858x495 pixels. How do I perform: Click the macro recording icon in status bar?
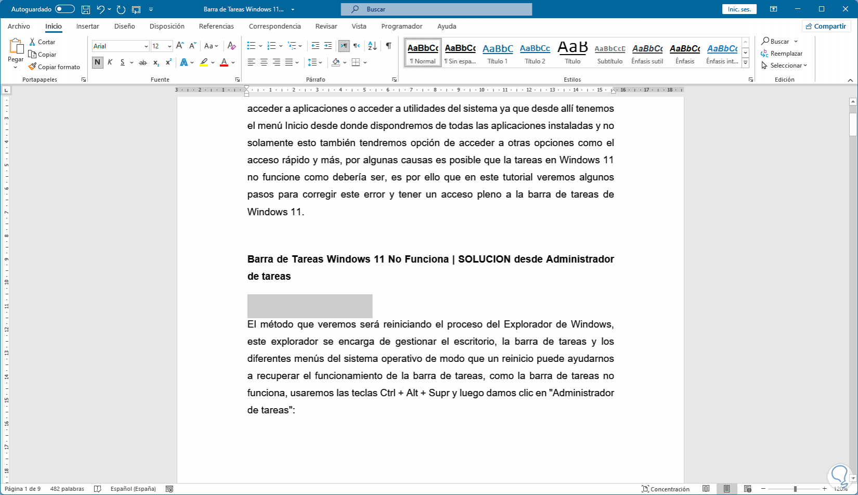169,489
